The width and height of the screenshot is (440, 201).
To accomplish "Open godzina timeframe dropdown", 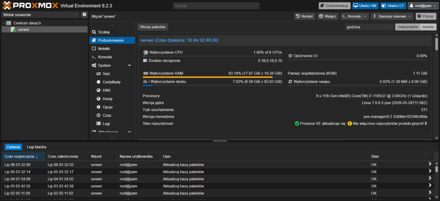I will point(369,27).
